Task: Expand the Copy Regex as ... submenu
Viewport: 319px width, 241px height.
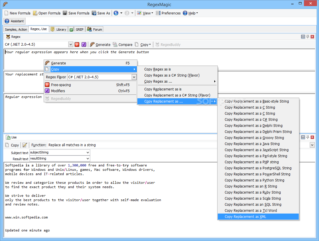Action: click(177, 81)
